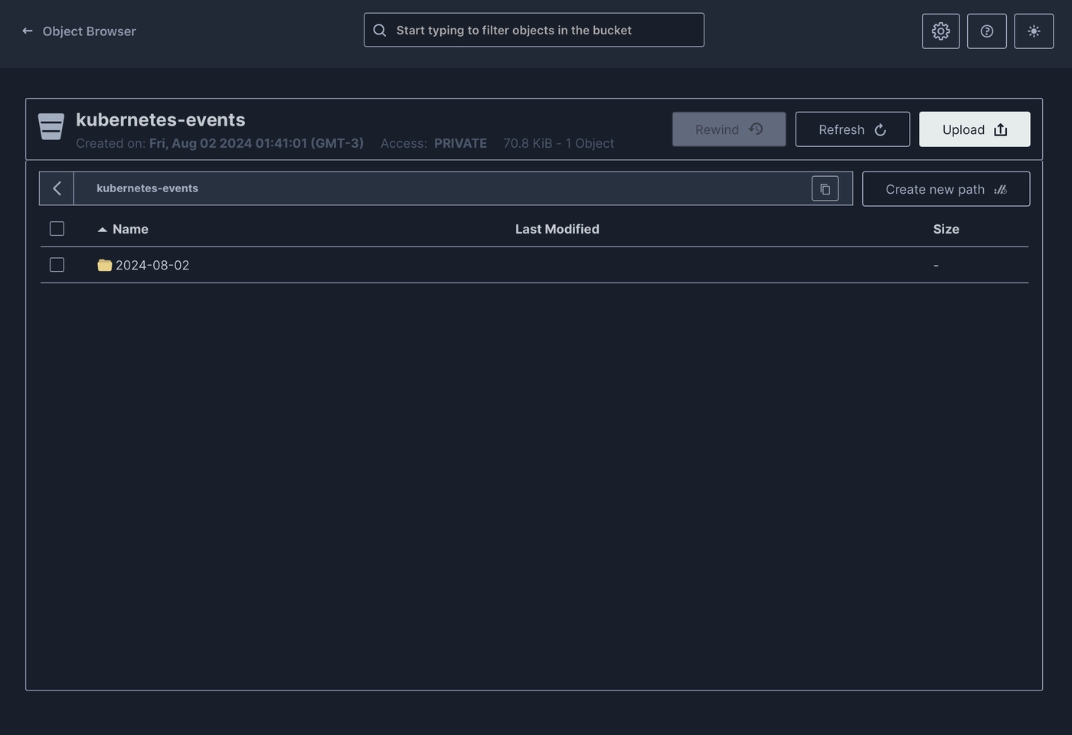Sort objects by the Name column
Viewport: 1072px width, 735px height.
pos(130,229)
